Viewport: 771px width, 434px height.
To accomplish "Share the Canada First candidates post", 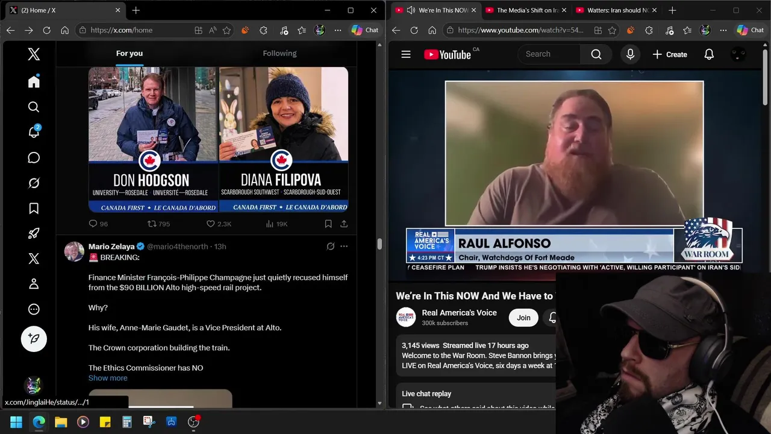I will point(344,224).
